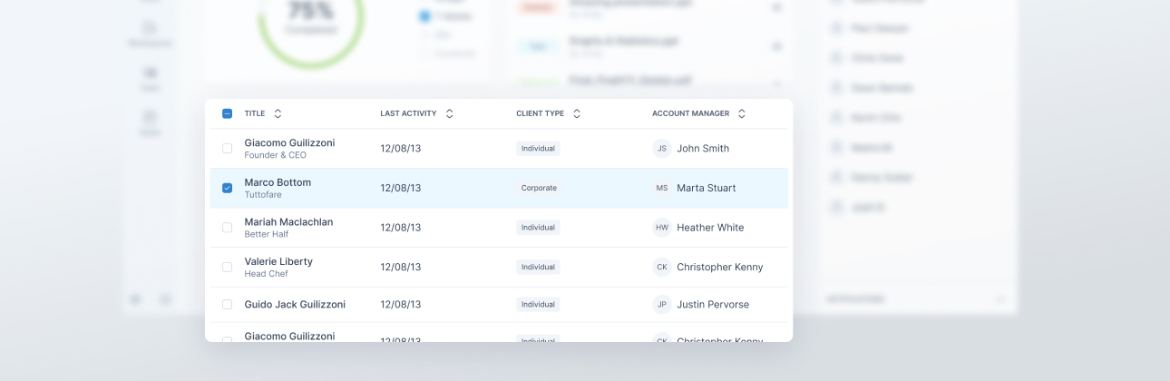Click the Corporate badge in Marco Bottom's row
The image size is (1170, 381).
[539, 188]
